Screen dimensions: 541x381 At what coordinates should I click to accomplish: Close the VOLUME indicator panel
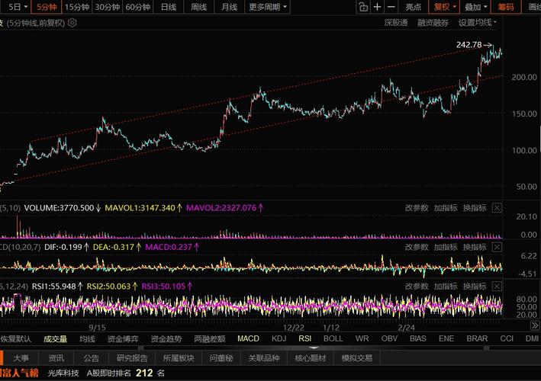(x=497, y=207)
